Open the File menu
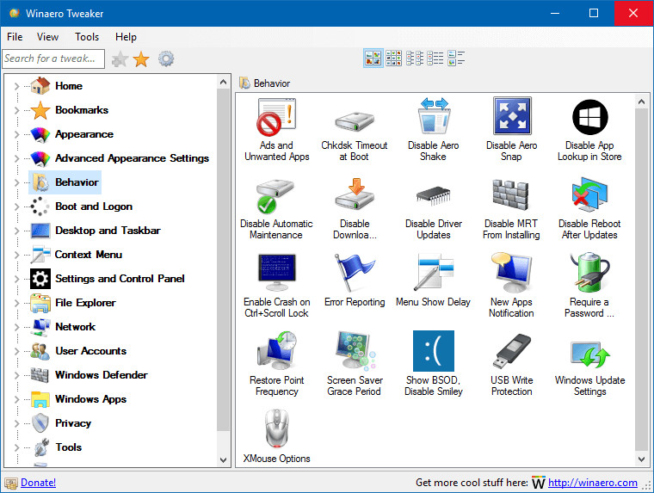Screen dimensions: 654x493 click(15, 37)
